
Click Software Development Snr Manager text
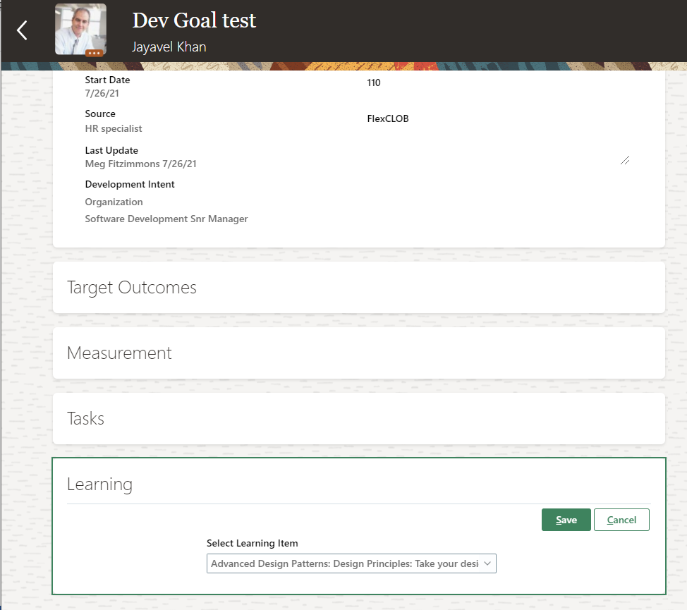click(166, 219)
